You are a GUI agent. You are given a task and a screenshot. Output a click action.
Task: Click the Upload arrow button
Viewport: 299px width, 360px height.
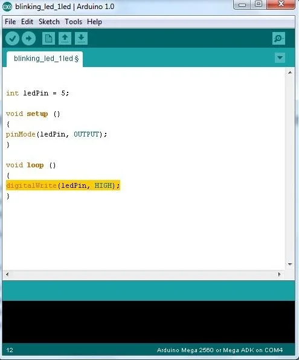click(29, 38)
